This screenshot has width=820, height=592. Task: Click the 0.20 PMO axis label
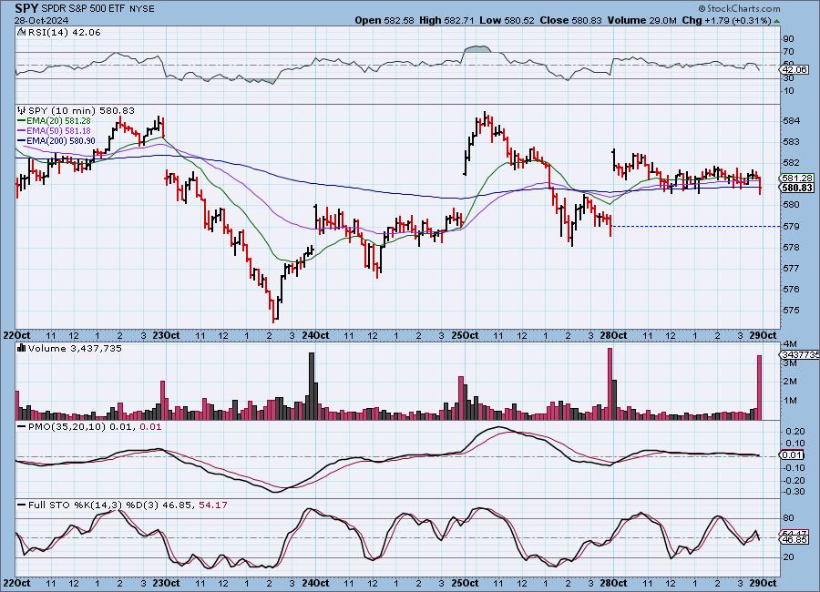pos(794,432)
